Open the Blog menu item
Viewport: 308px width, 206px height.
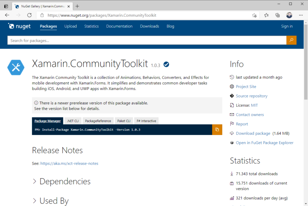pyautogui.click(x=170, y=26)
